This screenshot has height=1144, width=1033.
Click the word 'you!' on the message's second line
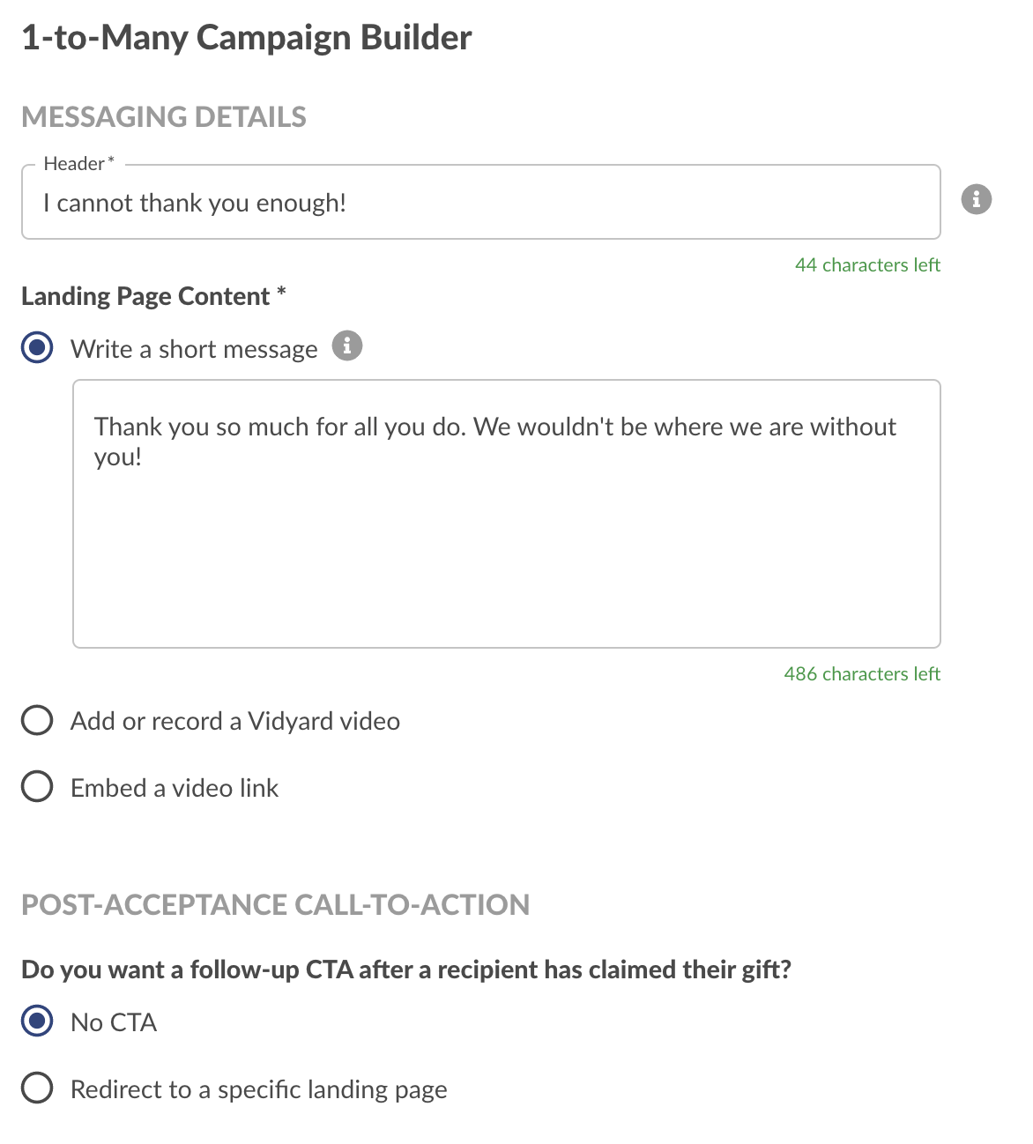pyautogui.click(x=118, y=457)
